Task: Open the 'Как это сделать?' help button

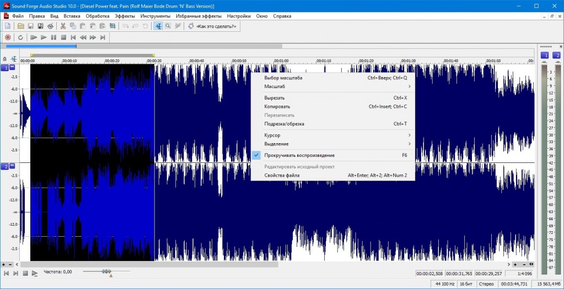Action: point(212,26)
